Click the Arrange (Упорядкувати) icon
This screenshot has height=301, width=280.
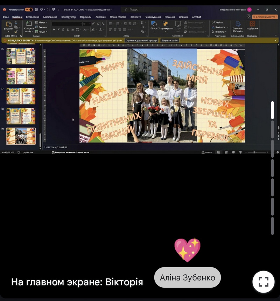[165, 24]
